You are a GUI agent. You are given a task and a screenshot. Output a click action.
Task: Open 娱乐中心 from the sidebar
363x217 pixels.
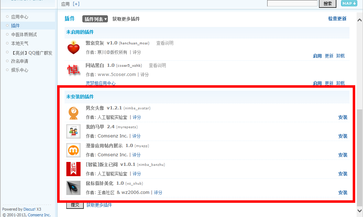(x=19, y=70)
